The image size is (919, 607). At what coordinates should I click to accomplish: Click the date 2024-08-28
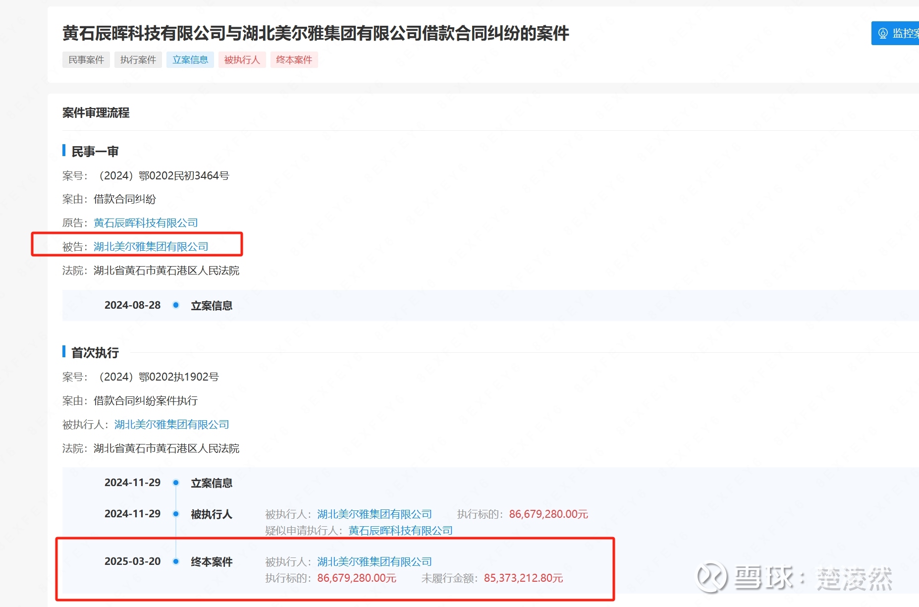click(x=132, y=305)
